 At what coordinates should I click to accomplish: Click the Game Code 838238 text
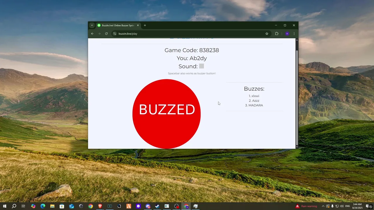[192, 50]
